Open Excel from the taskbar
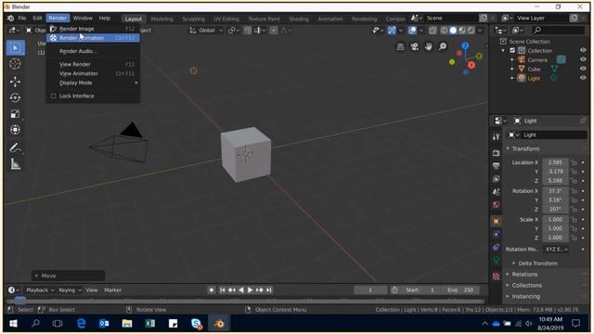 pos(150,324)
